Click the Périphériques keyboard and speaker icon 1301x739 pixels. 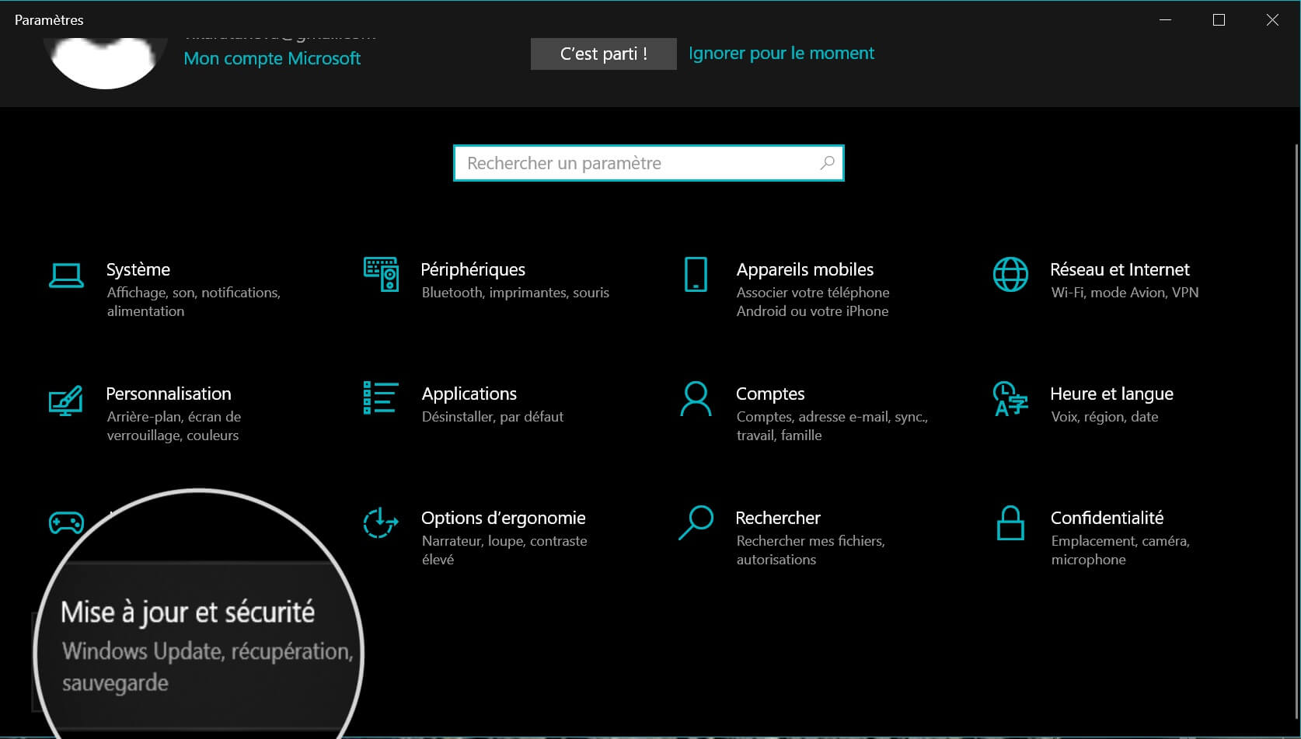(x=381, y=275)
